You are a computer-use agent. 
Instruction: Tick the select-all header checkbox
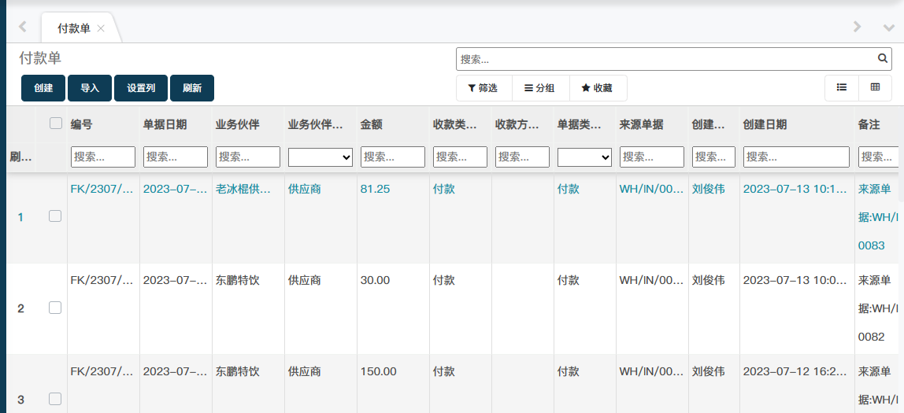click(55, 124)
